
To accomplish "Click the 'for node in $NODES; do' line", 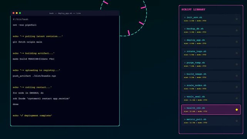I will click(28, 93).
